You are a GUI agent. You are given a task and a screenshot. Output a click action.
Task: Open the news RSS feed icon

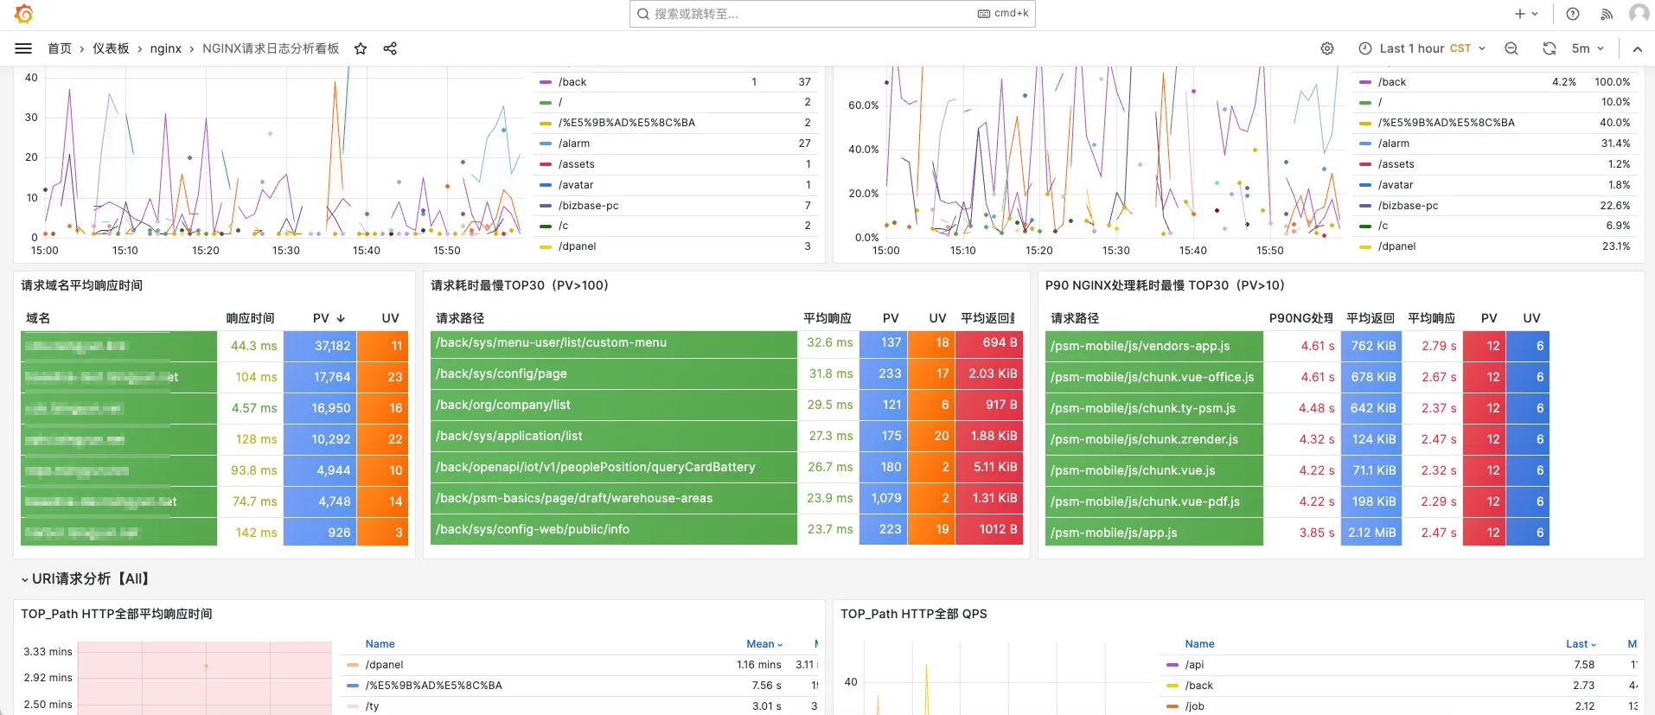pyautogui.click(x=1607, y=14)
